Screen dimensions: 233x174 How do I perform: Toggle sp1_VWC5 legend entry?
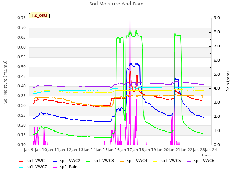pyautogui.click(x=167, y=161)
